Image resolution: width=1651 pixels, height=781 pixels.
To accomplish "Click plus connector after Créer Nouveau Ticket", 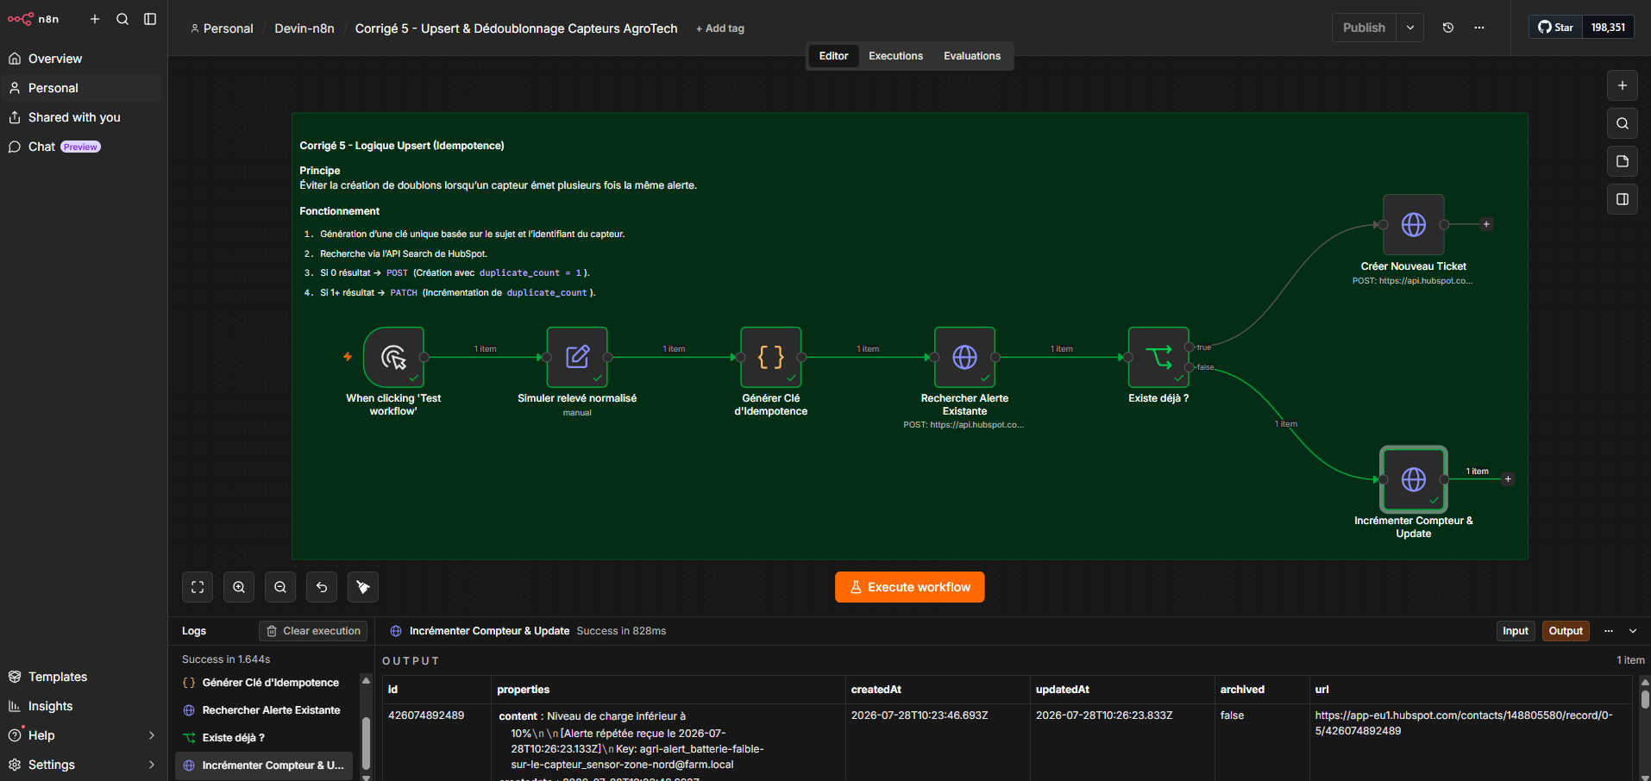I will point(1486,224).
